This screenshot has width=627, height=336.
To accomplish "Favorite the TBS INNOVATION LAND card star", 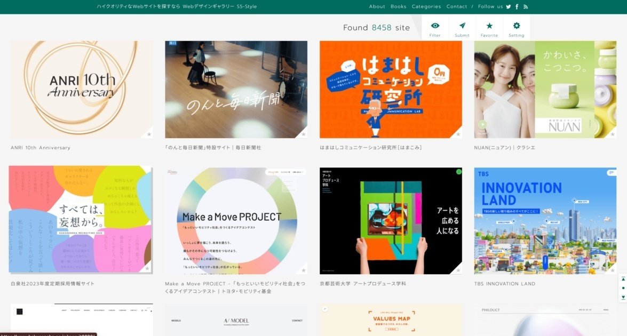I will tap(612, 270).
